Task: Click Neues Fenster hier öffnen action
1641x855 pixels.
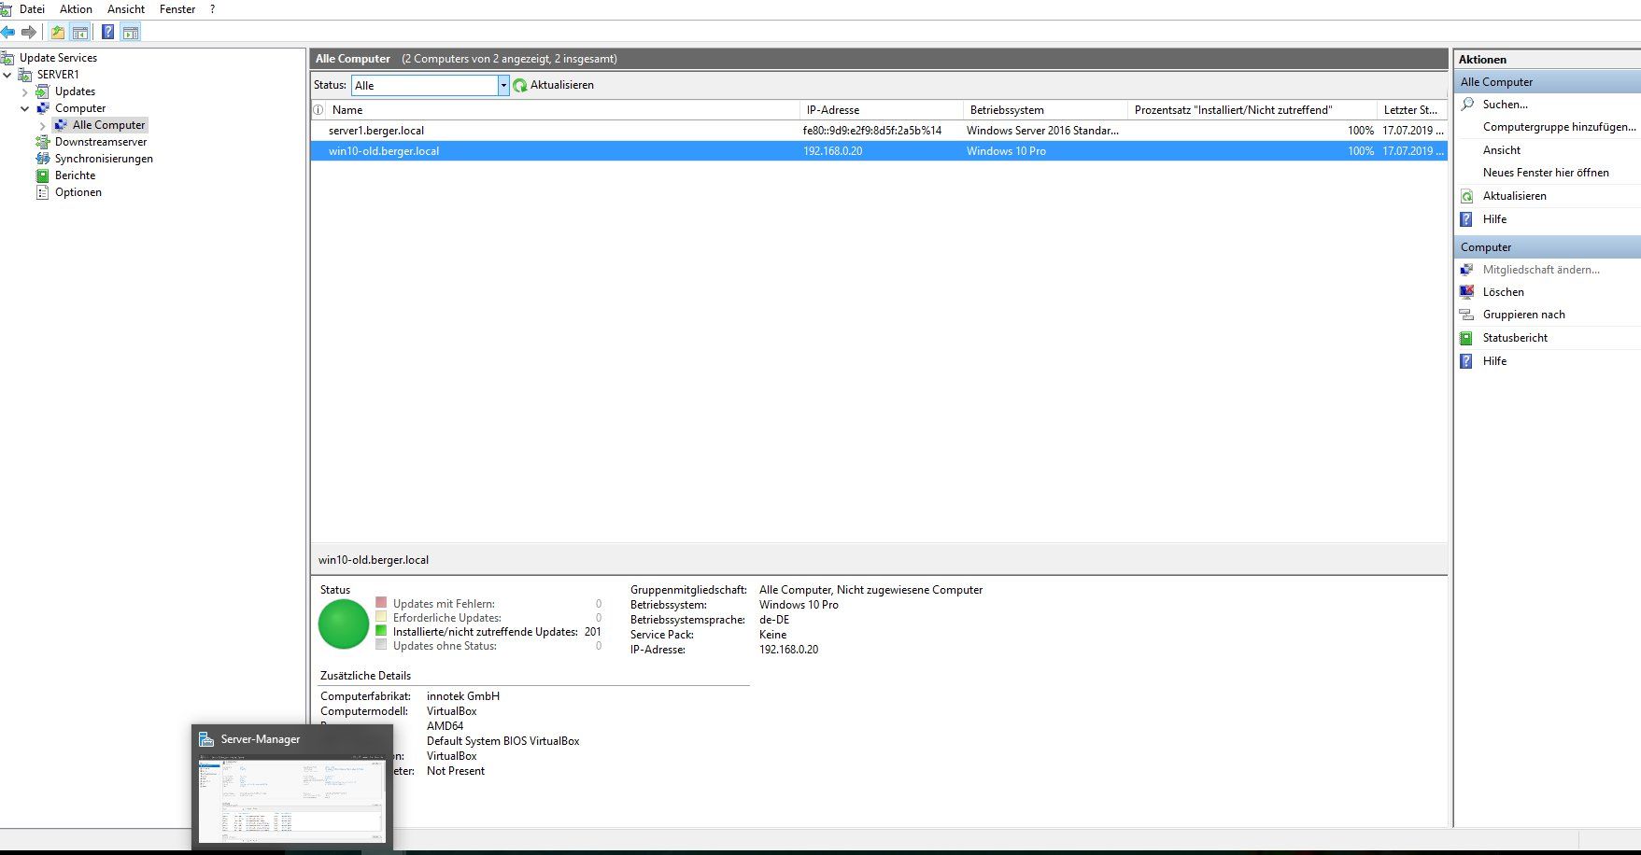Action: tap(1546, 173)
